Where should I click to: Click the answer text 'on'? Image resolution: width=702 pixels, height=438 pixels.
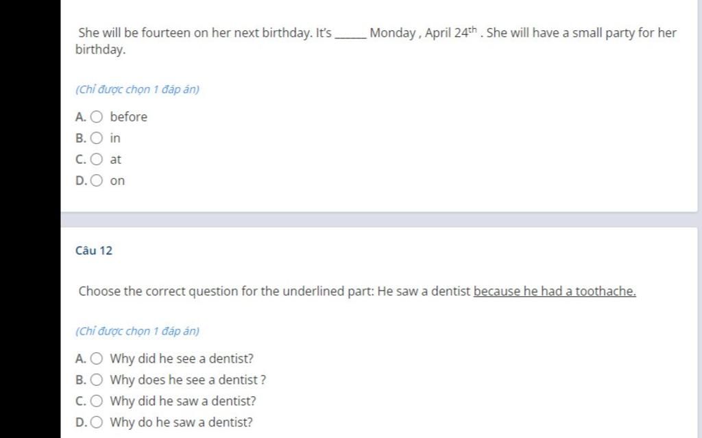(117, 181)
